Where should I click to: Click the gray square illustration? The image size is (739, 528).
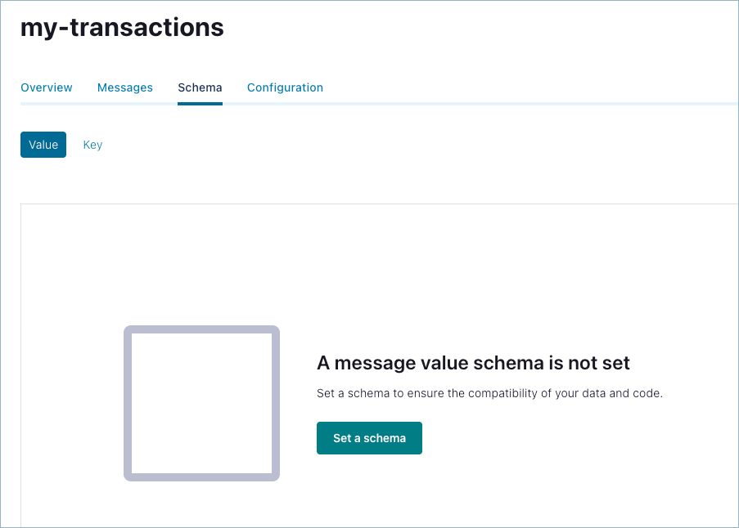(201, 403)
